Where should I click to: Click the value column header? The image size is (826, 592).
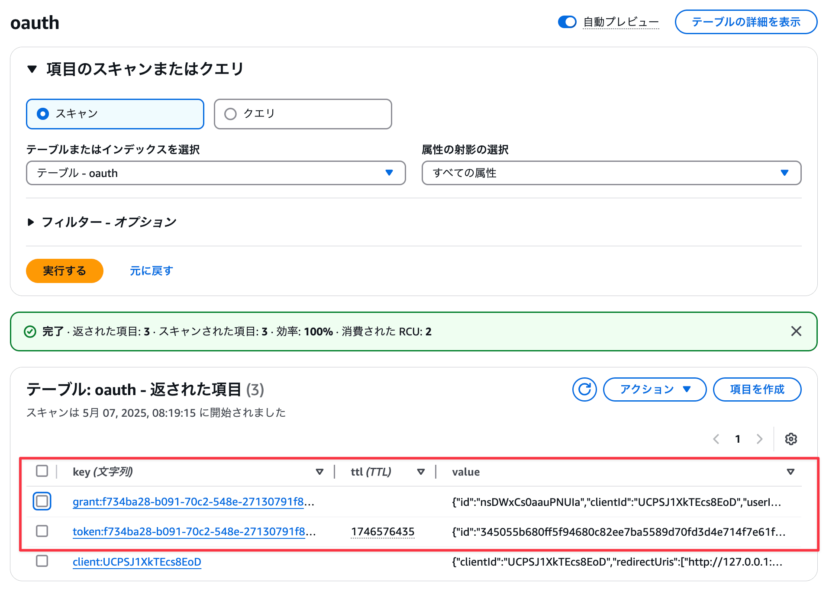click(466, 472)
